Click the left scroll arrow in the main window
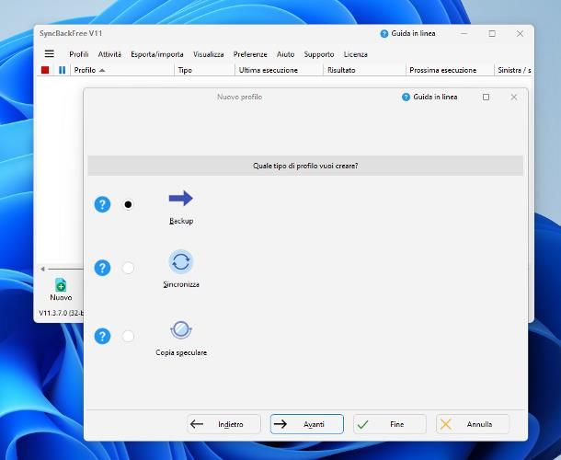This screenshot has height=460, width=561. [42, 269]
